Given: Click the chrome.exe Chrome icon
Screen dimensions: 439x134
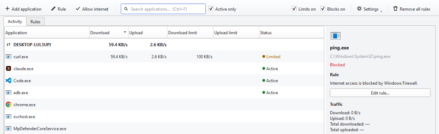Looking at the screenshot, I should coord(8,104).
